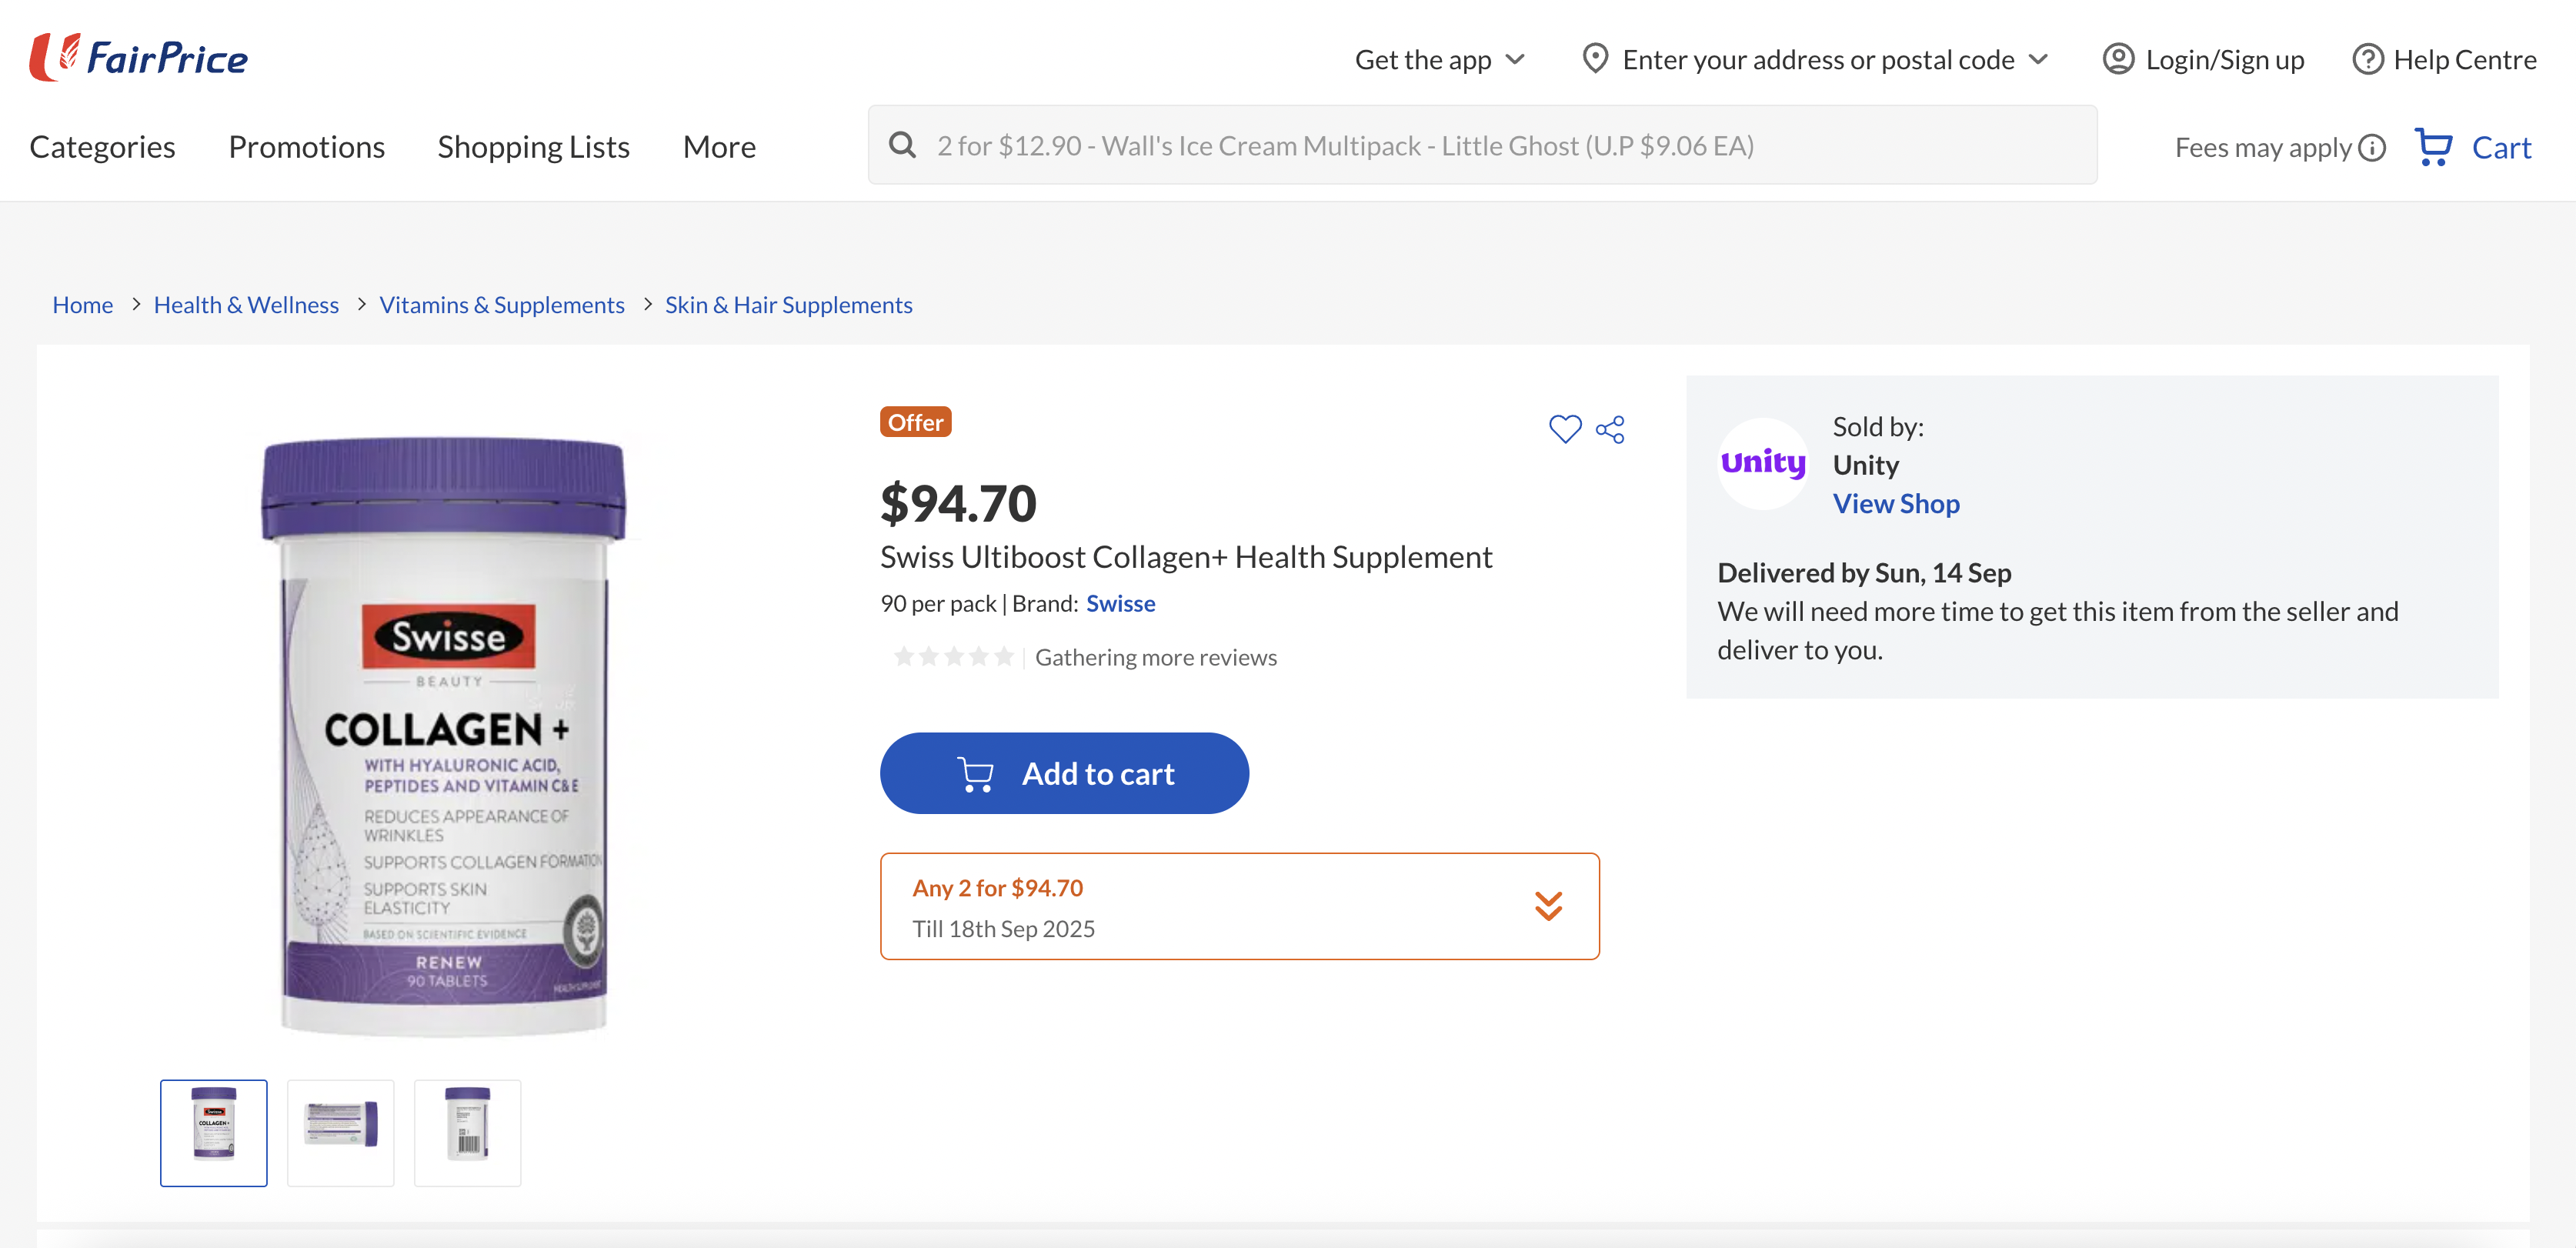This screenshot has height=1248, width=2576.
Task: Open the address or postal code dropdown
Action: click(1815, 60)
